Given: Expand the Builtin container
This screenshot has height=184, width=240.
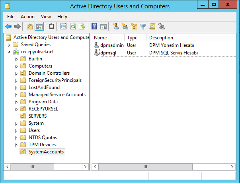Looking at the screenshot, I should (16, 59).
